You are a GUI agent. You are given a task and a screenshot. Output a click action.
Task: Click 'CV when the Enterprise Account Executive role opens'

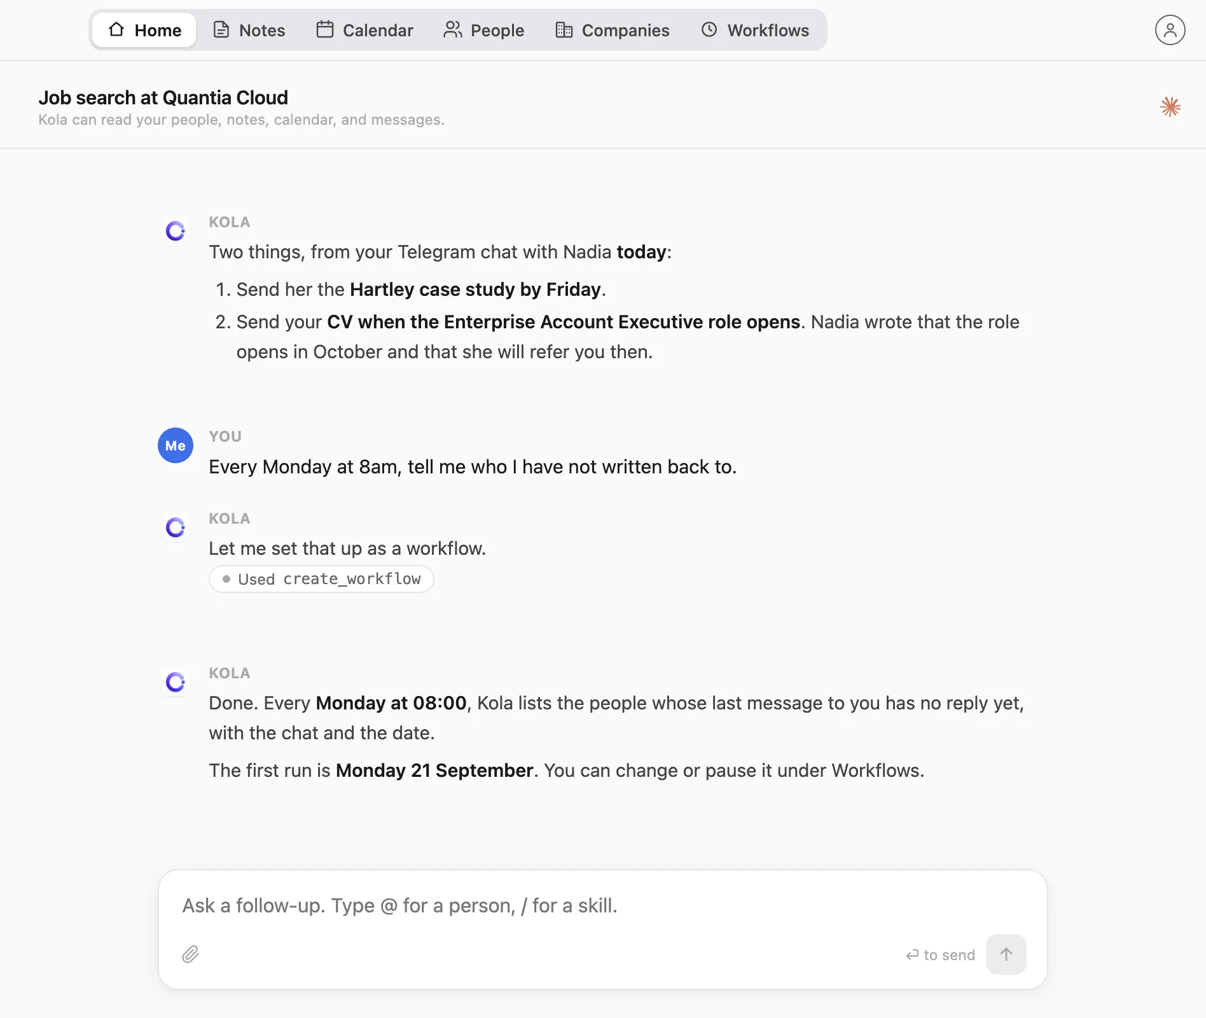(563, 322)
